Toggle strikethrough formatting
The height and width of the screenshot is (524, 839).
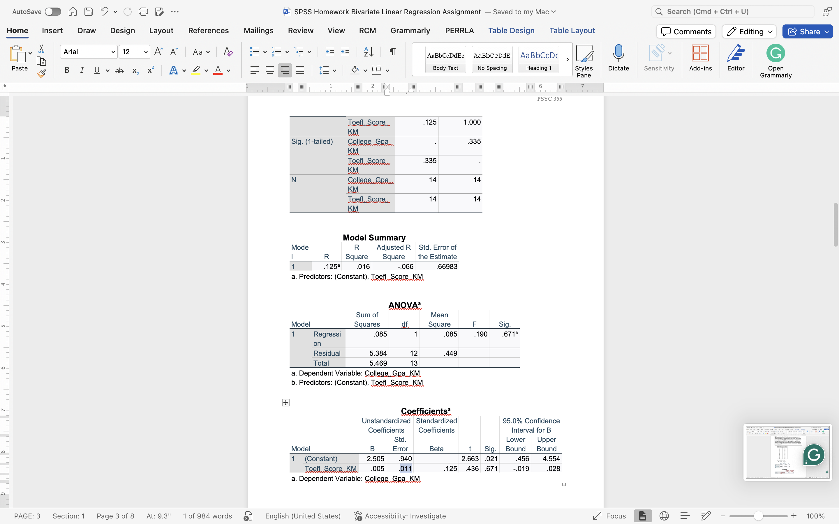pyautogui.click(x=119, y=70)
